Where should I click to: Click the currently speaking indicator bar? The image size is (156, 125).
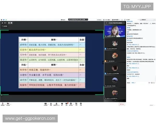pos(115,23)
